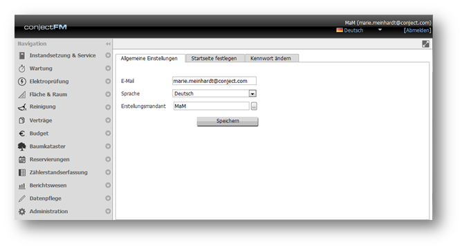Click the E-Mail label text
This screenshot has width=462, height=249.
click(x=127, y=81)
